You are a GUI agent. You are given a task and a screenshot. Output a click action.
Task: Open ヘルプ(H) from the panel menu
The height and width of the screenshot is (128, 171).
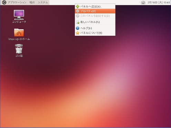95,28
